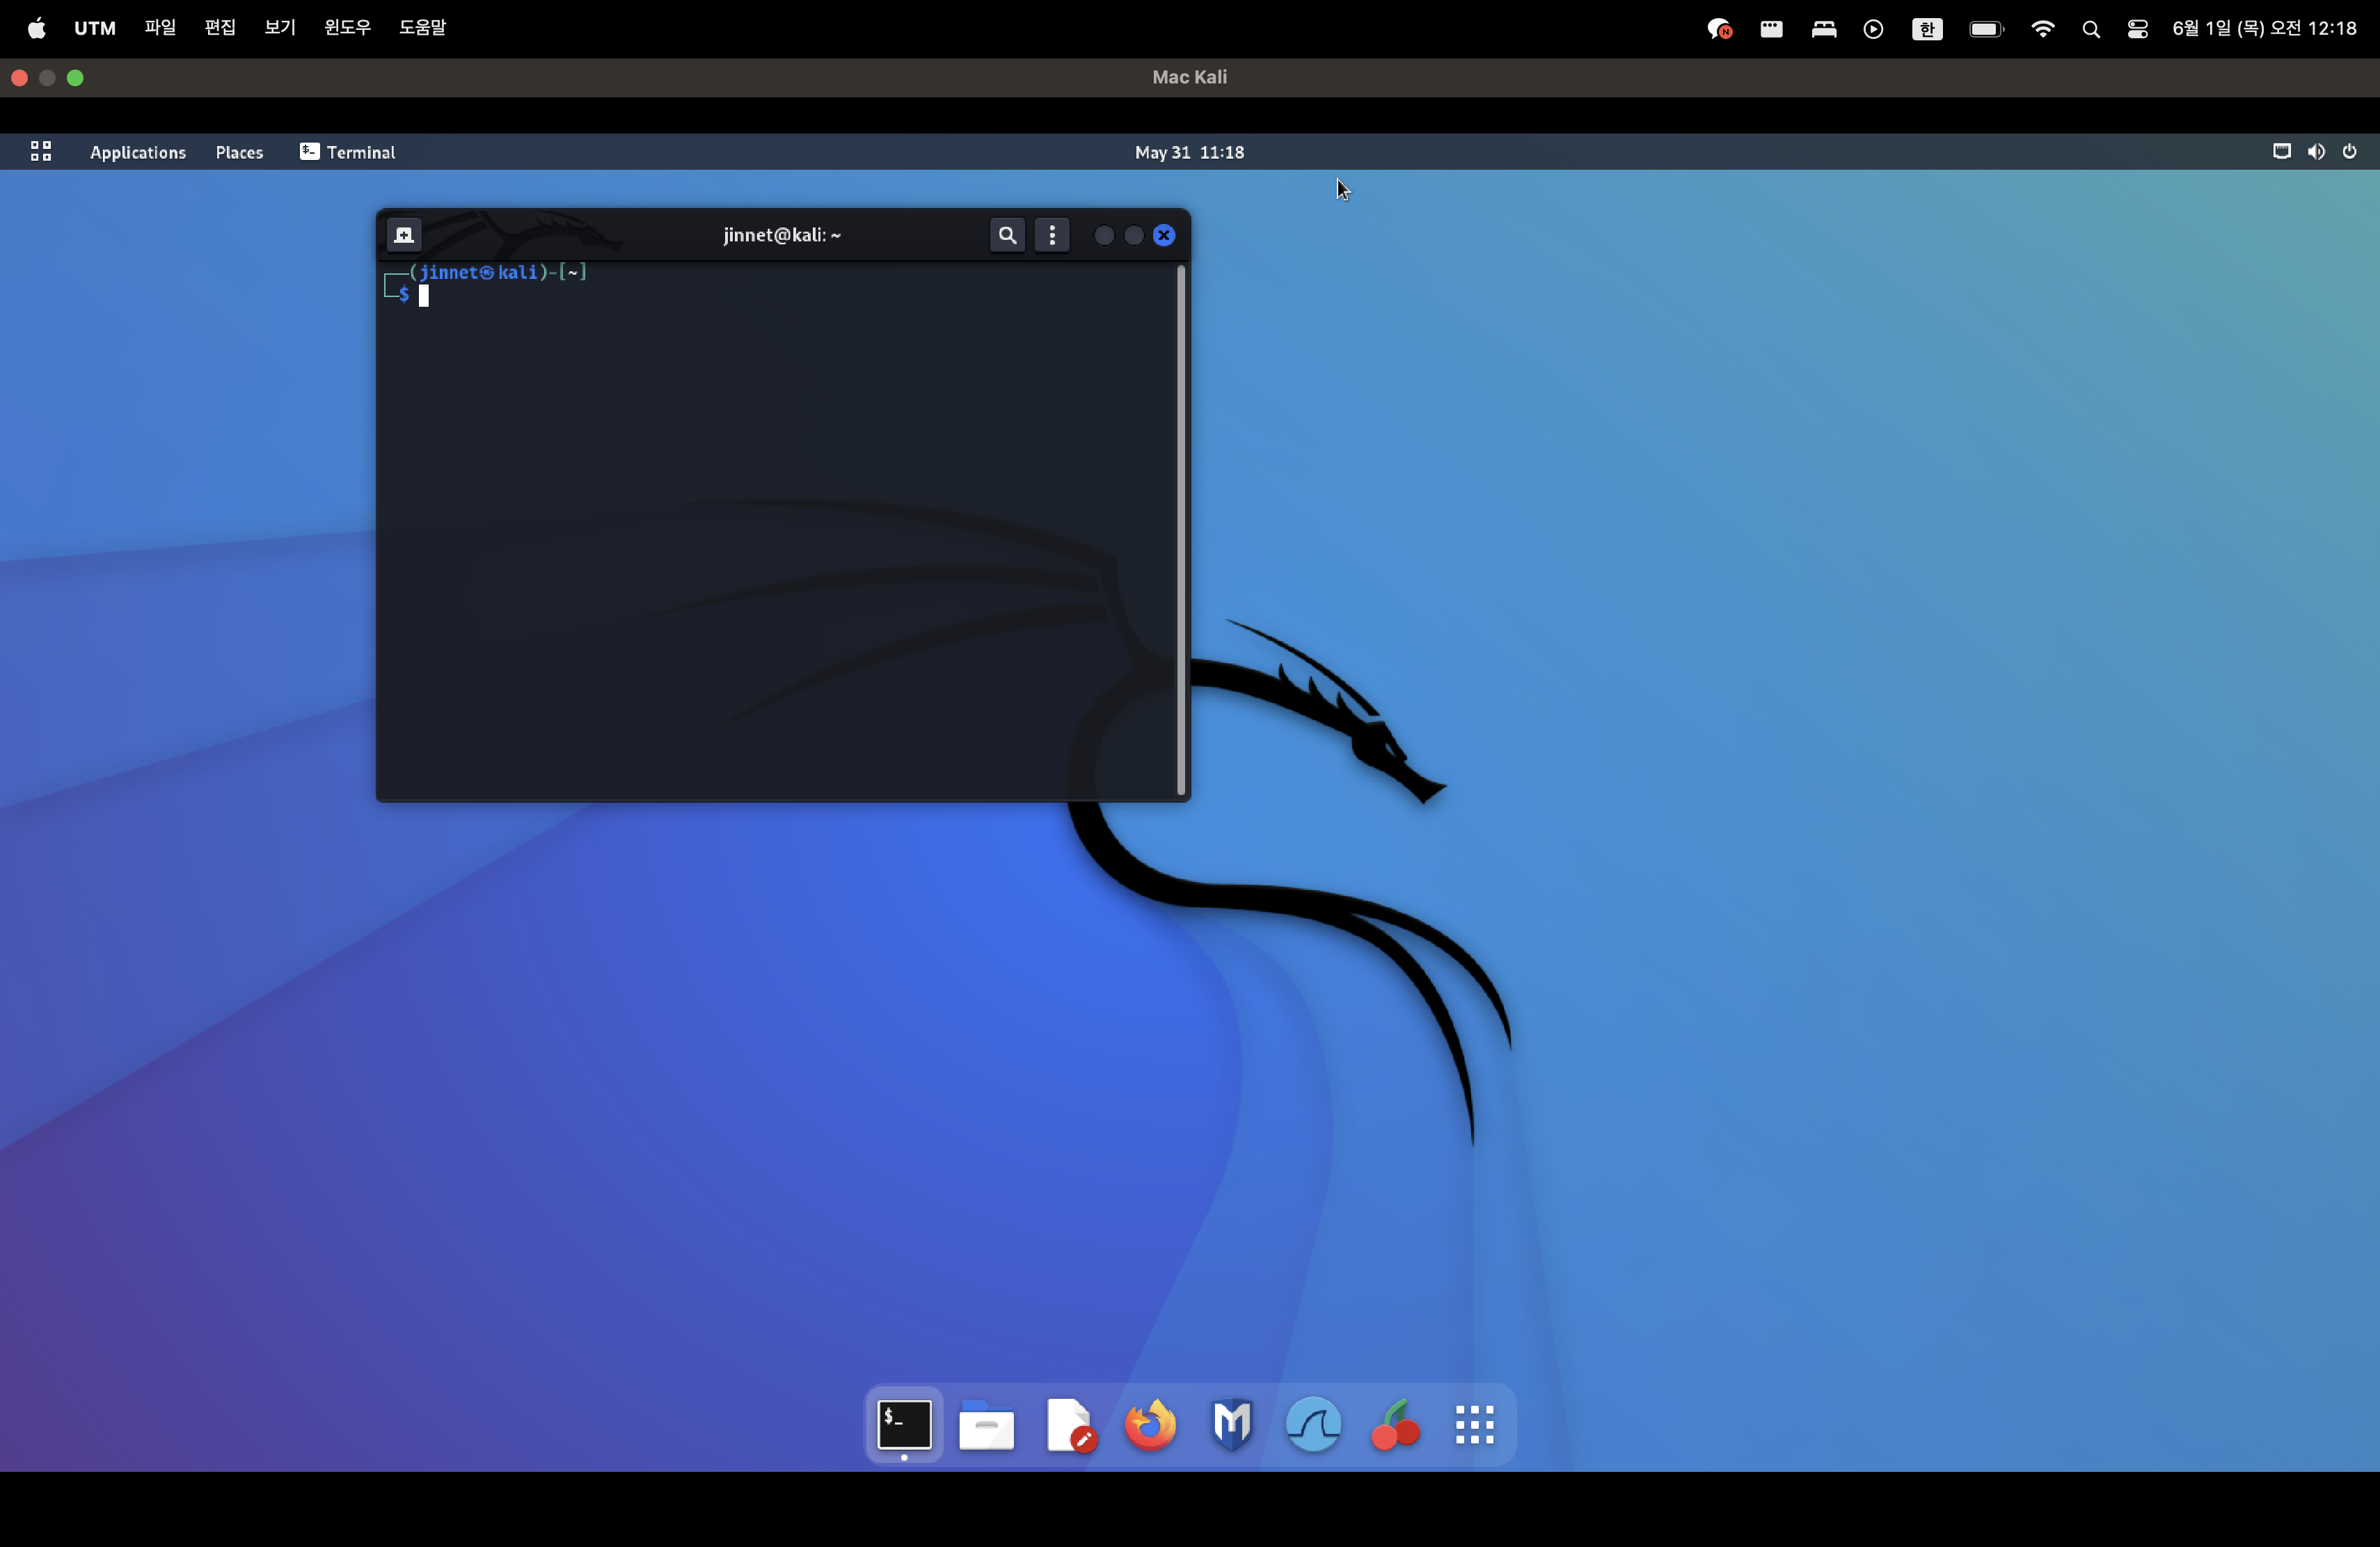Click the power icon in Kali panel
This screenshot has height=1547, width=2380.
pos(2349,152)
